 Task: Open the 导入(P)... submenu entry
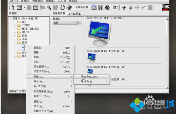click(x=51, y=81)
